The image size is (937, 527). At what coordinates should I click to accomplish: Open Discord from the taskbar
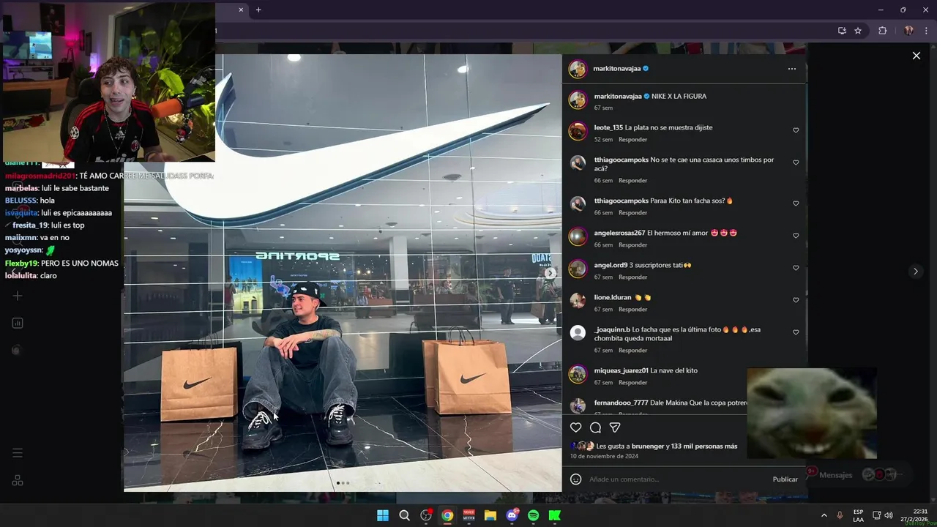(x=512, y=515)
